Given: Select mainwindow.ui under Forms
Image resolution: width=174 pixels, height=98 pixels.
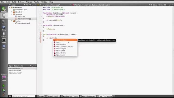Looking at the screenshot, I should point(24,23).
